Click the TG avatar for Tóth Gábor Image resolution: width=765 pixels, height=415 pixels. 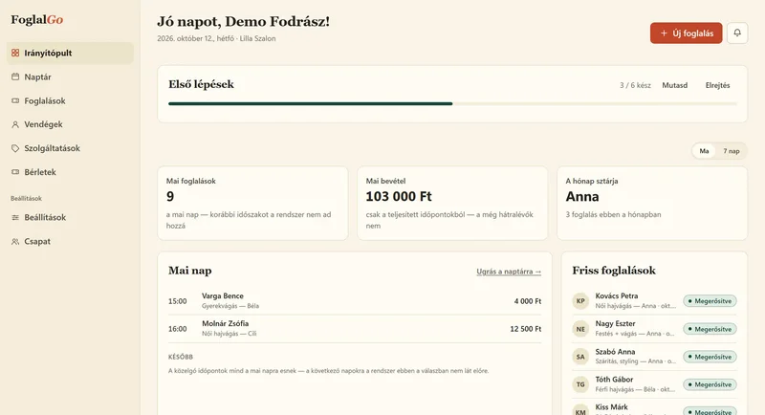(x=580, y=384)
